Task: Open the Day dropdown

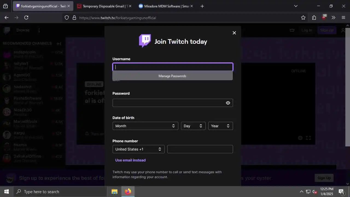Action: 193,126
